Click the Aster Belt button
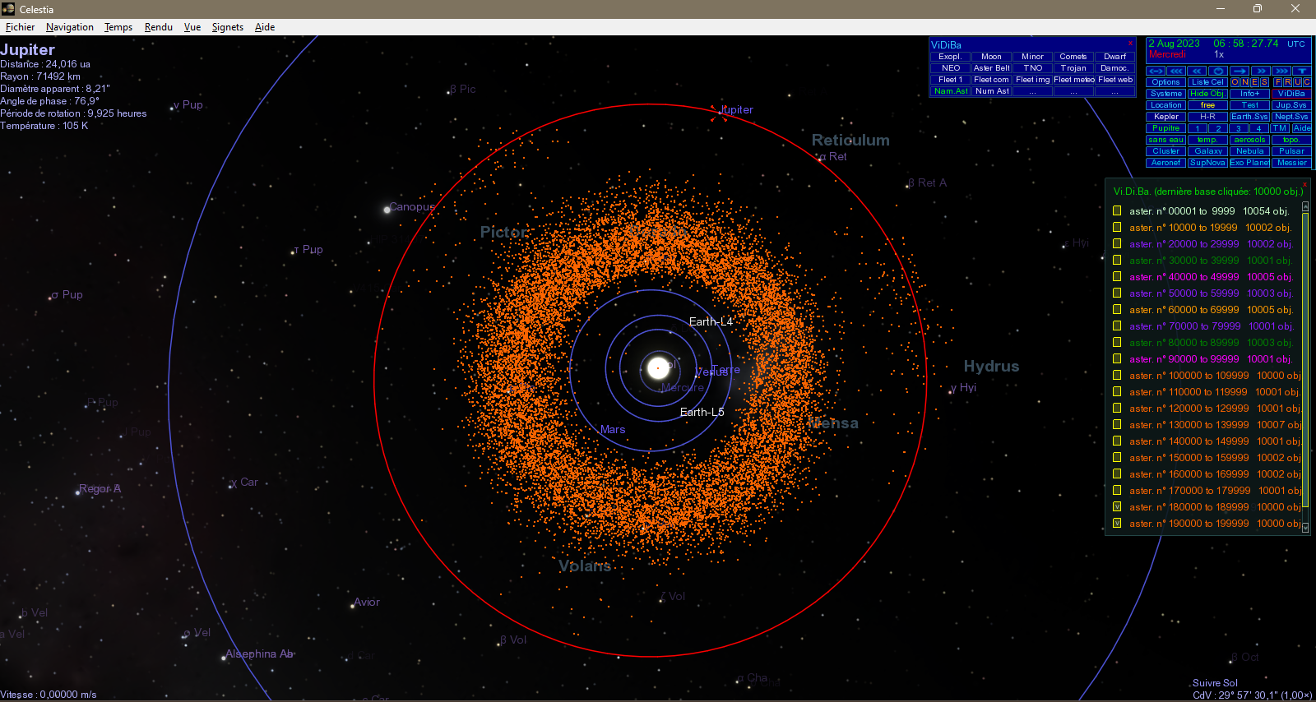The height and width of the screenshot is (702, 1316). [x=991, y=68]
